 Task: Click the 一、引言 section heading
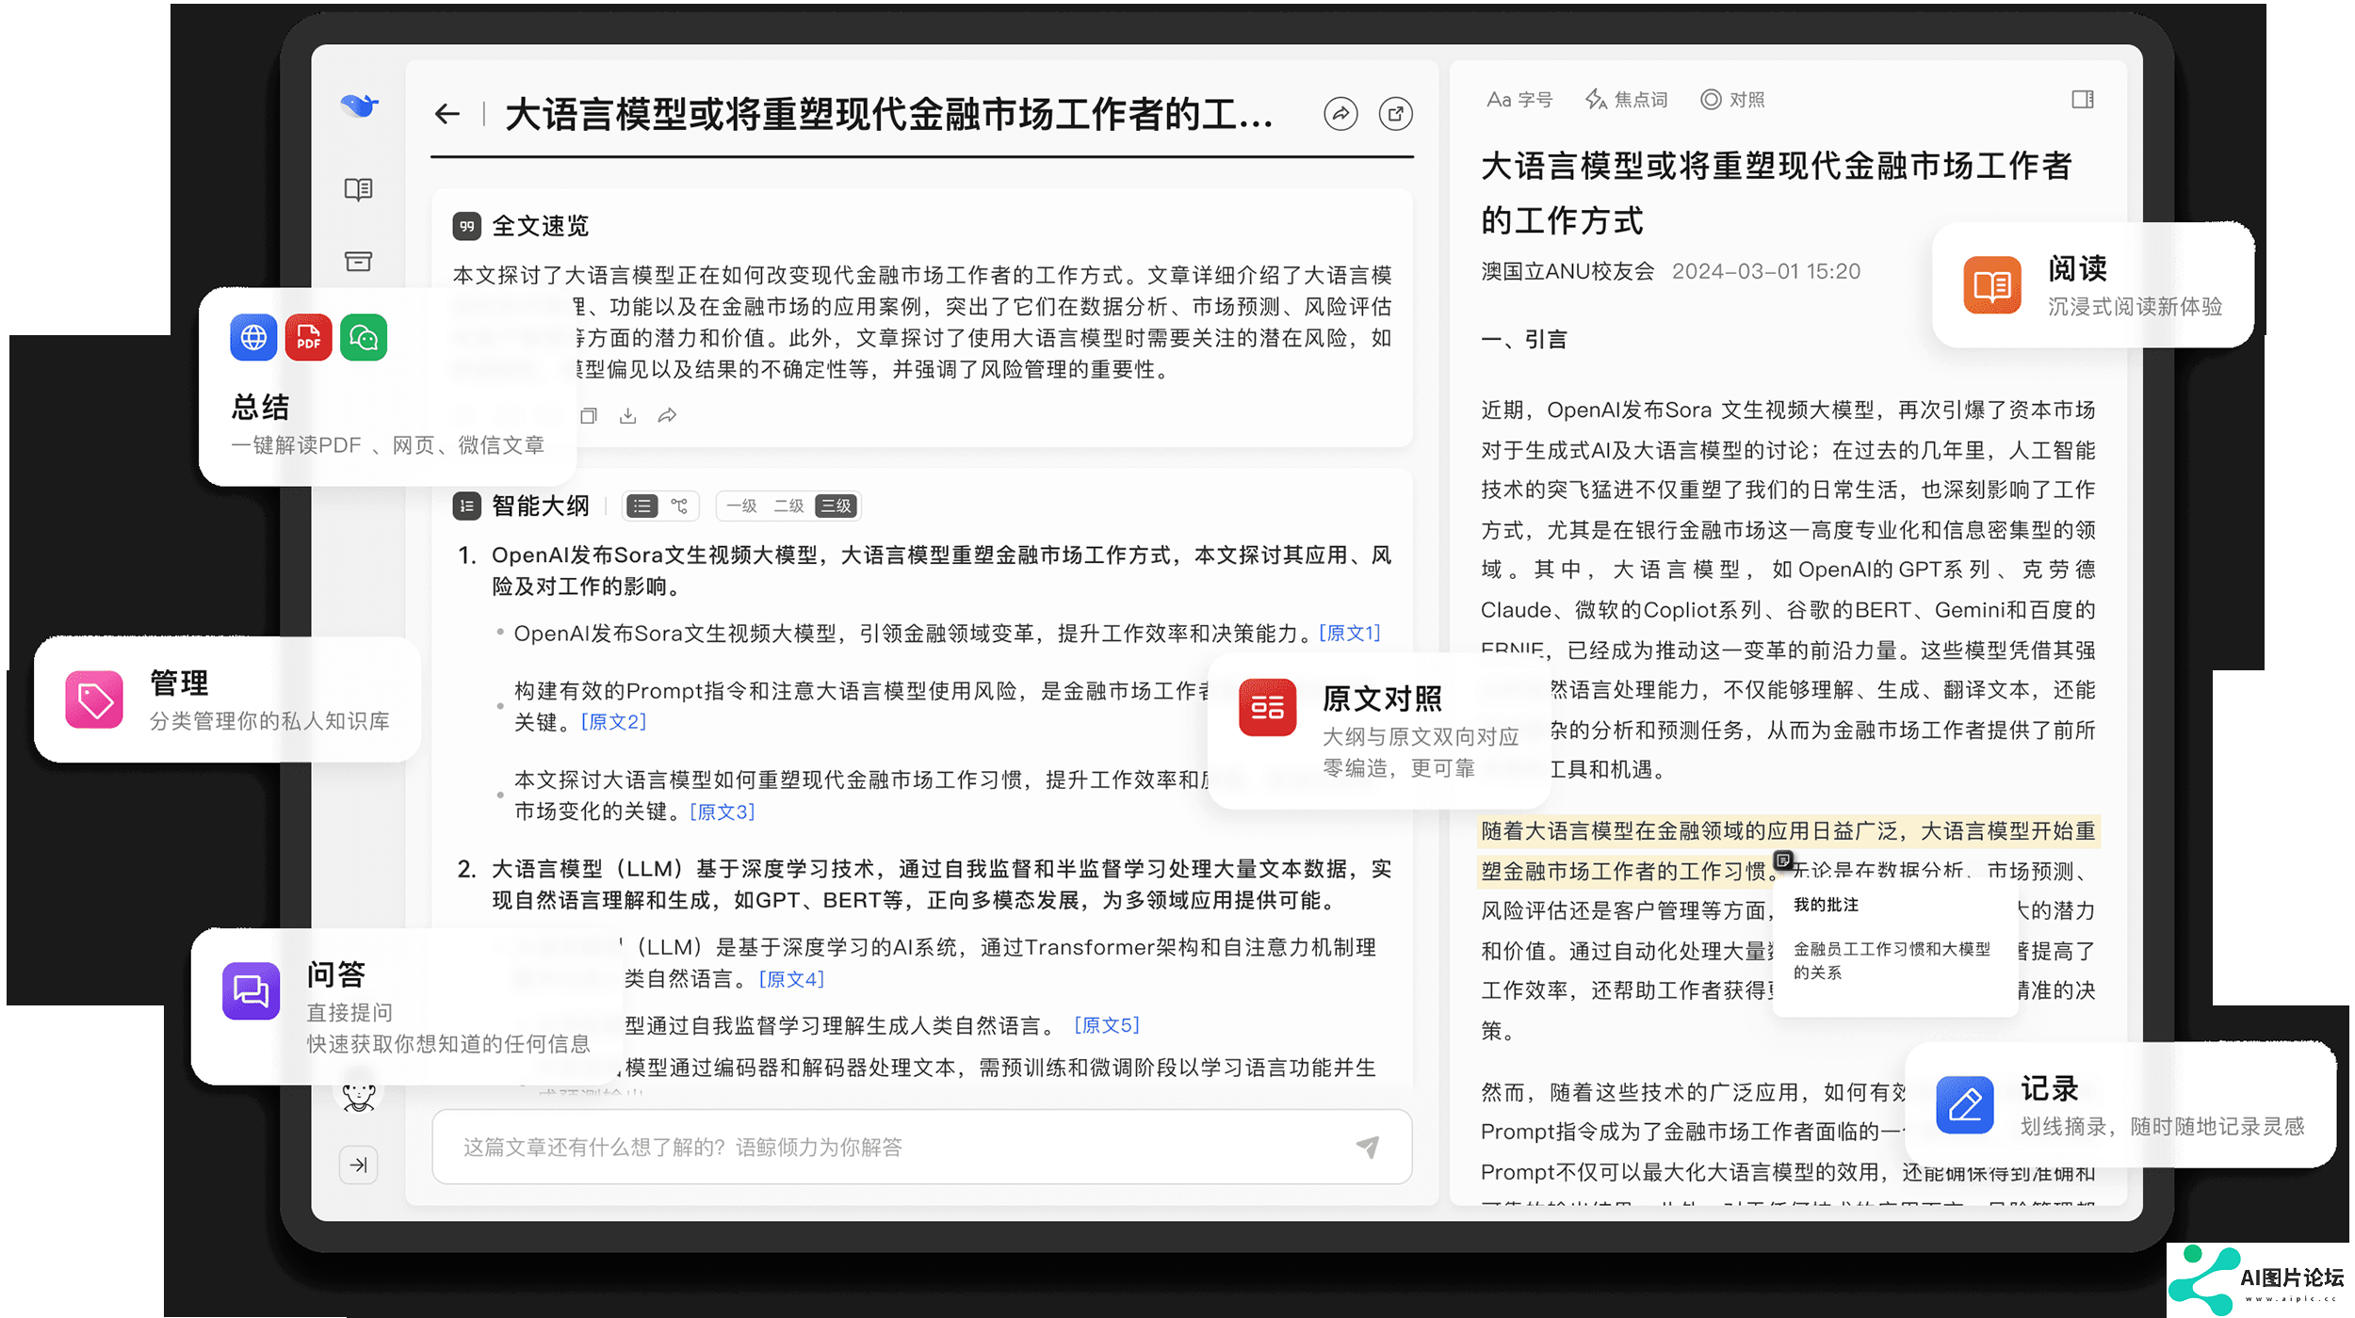[x=1523, y=339]
